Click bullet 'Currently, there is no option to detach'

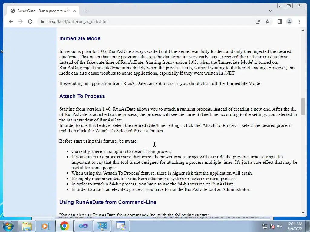click(122, 151)
